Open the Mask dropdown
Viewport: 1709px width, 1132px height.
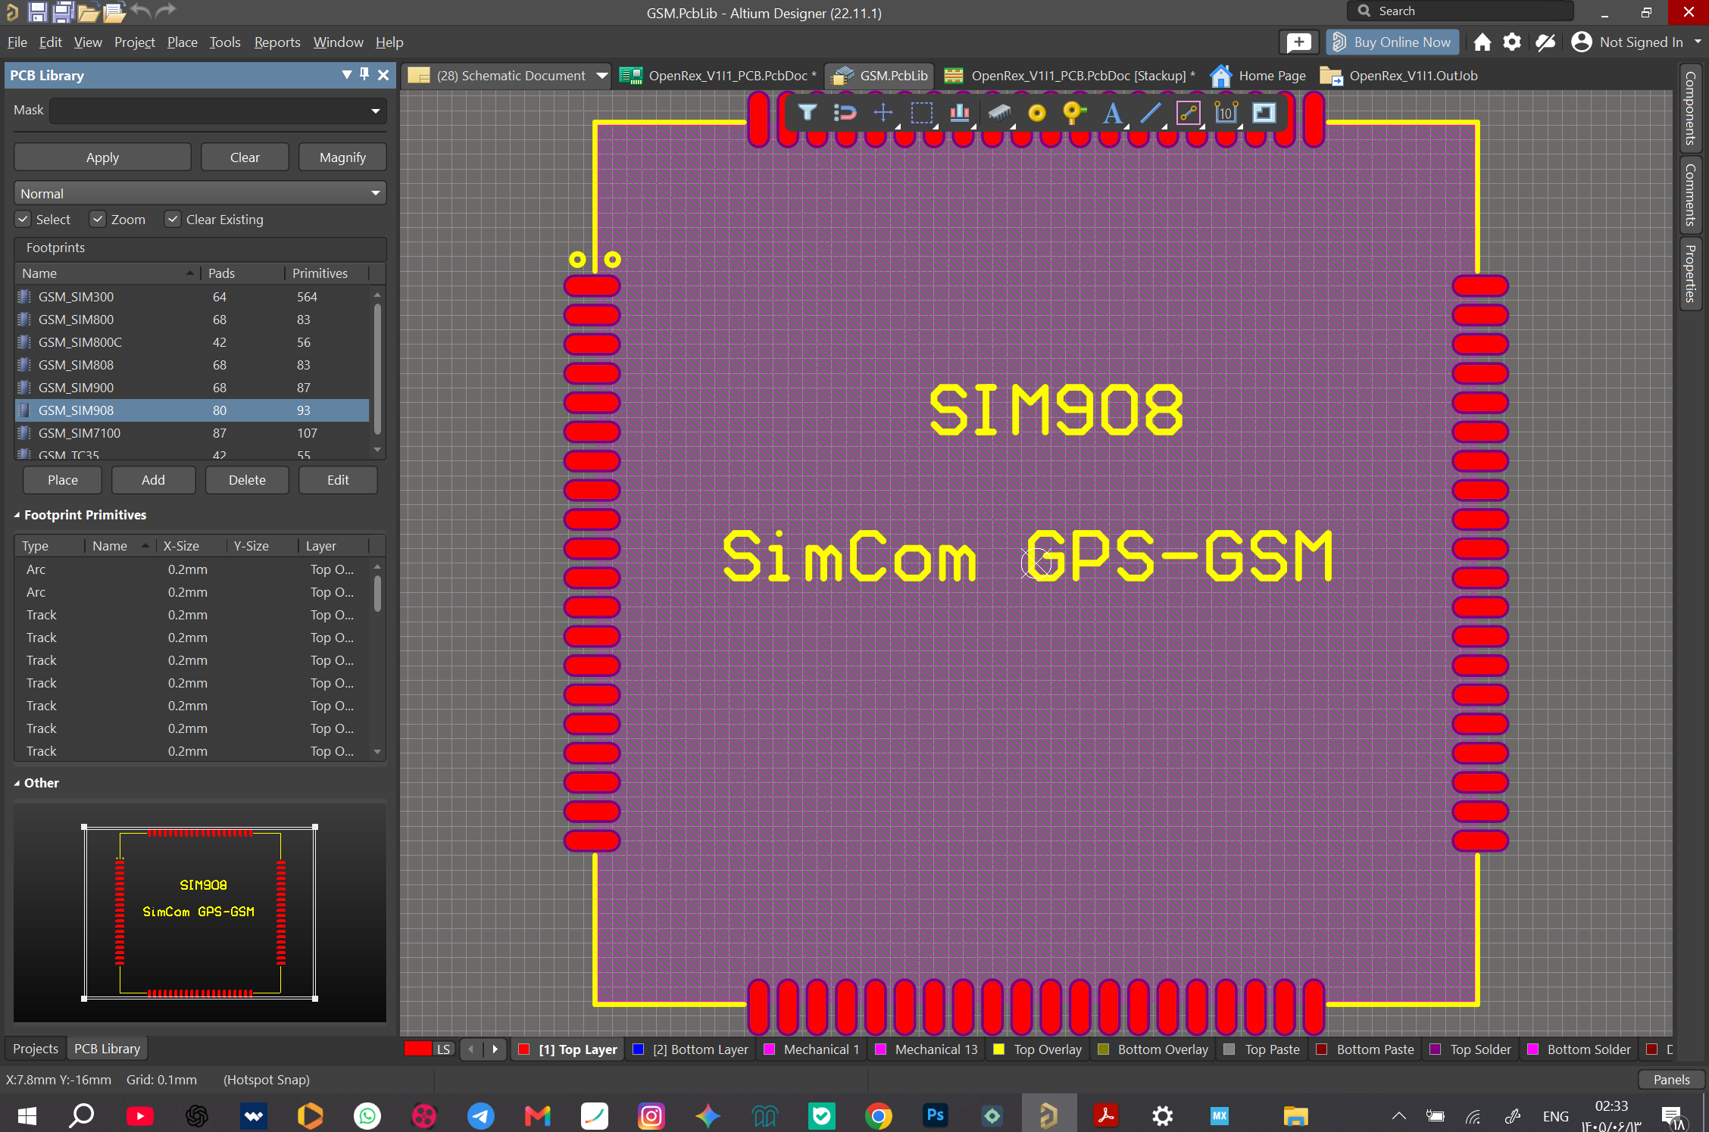(x=375, y=111)
